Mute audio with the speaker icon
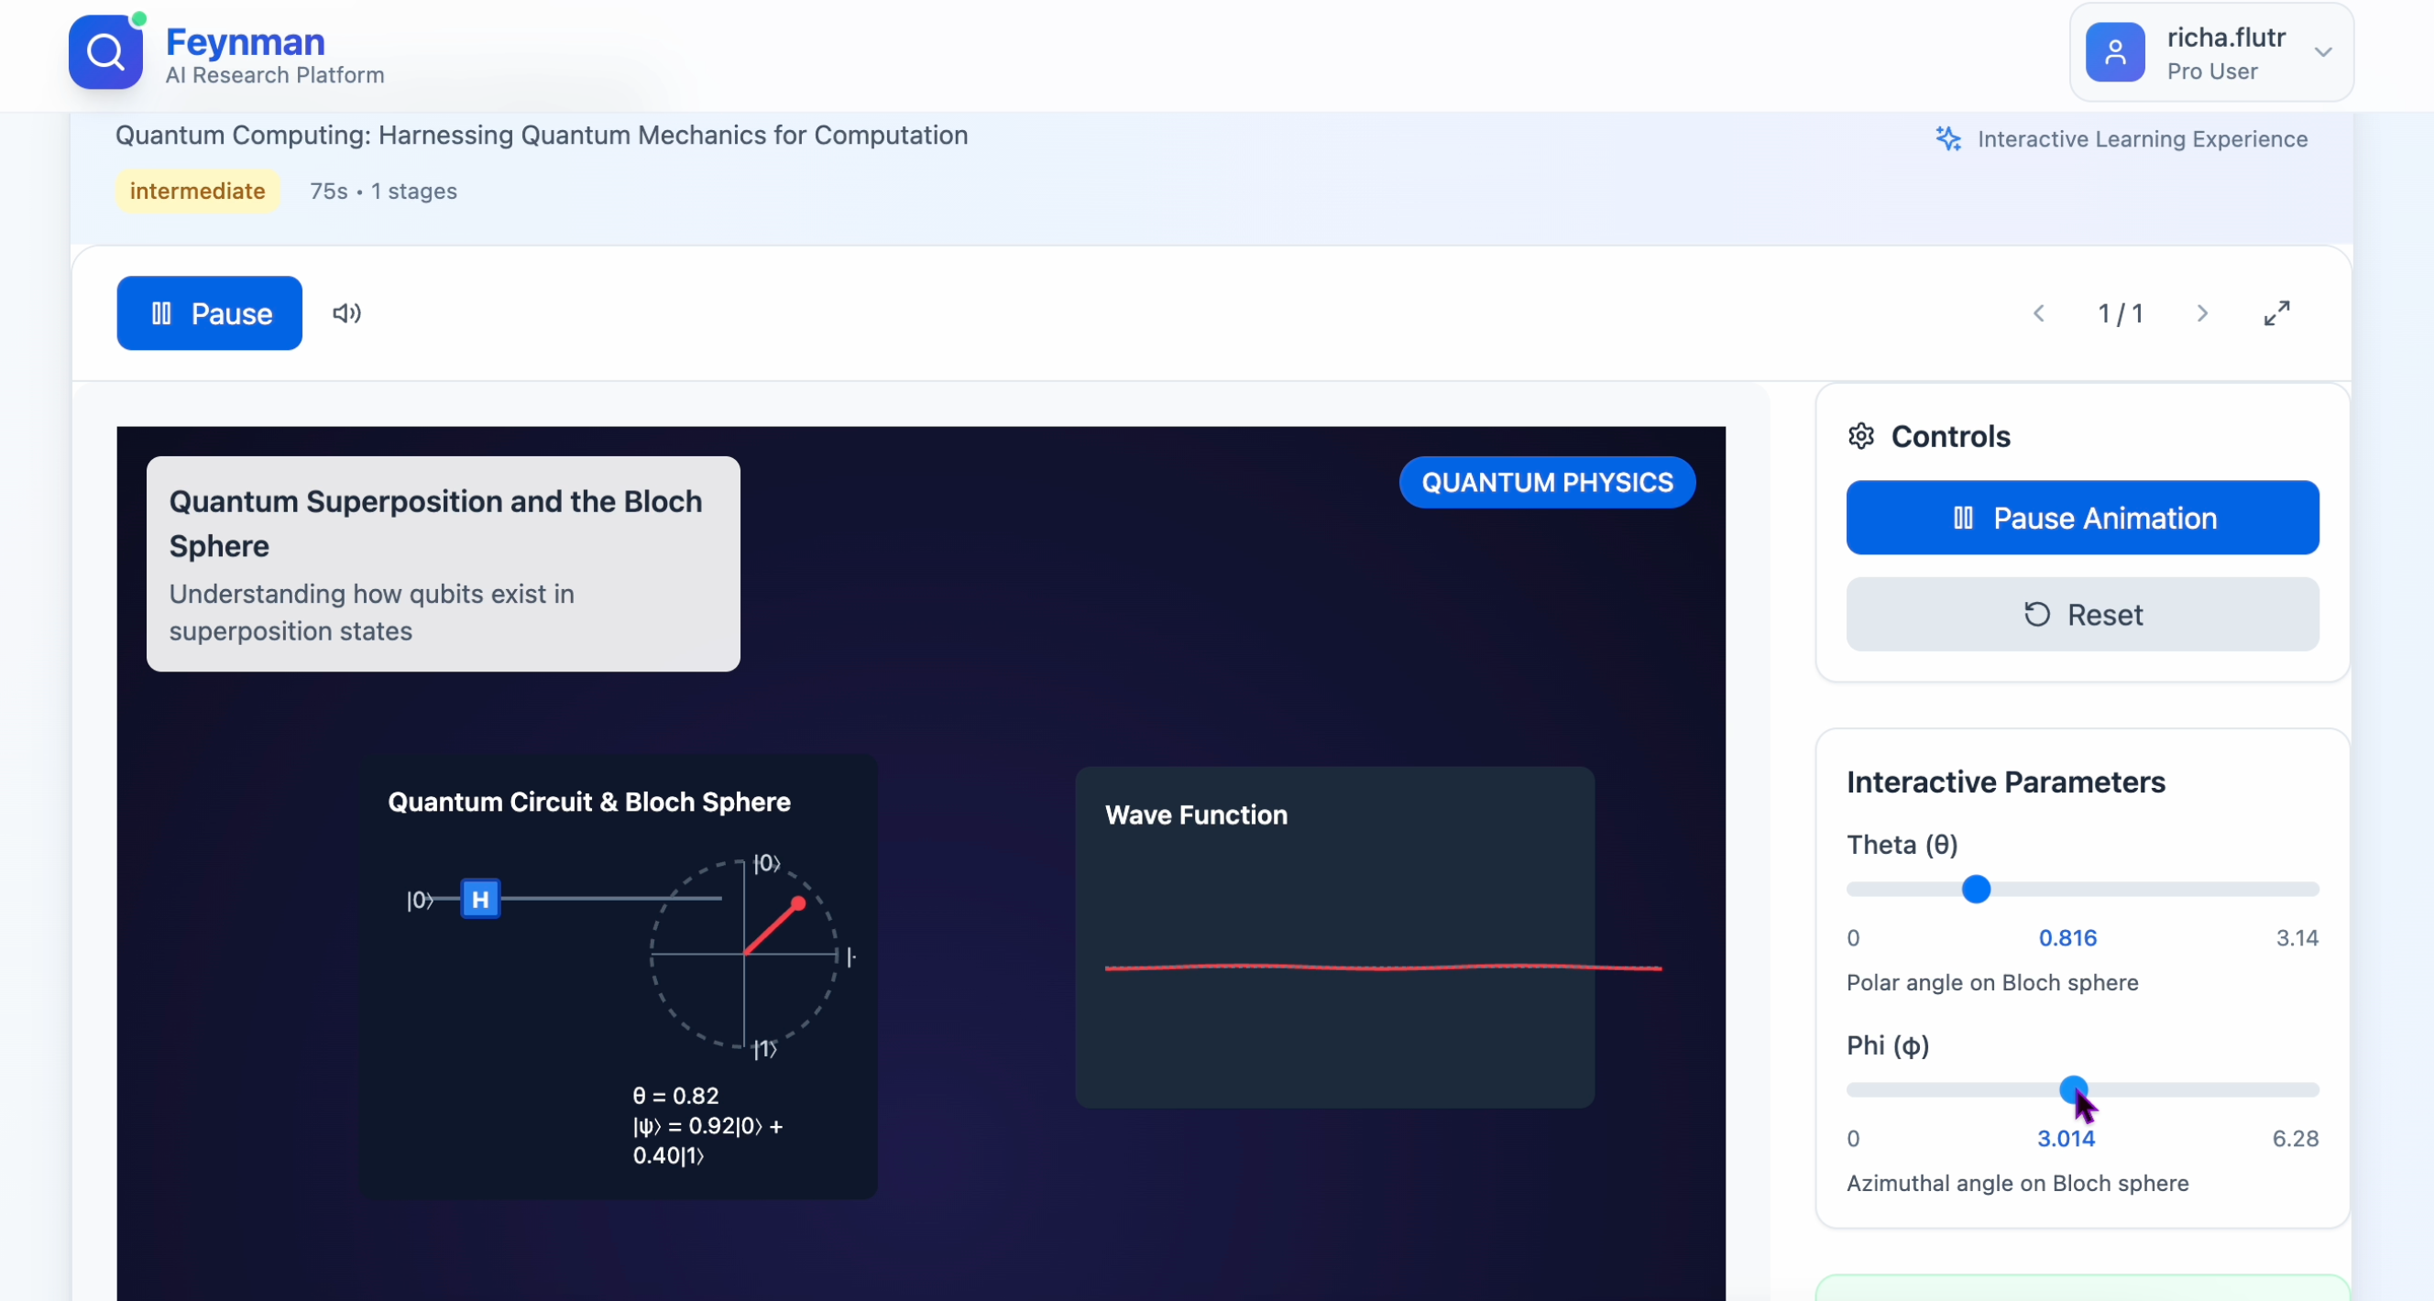 click(345, 312)
